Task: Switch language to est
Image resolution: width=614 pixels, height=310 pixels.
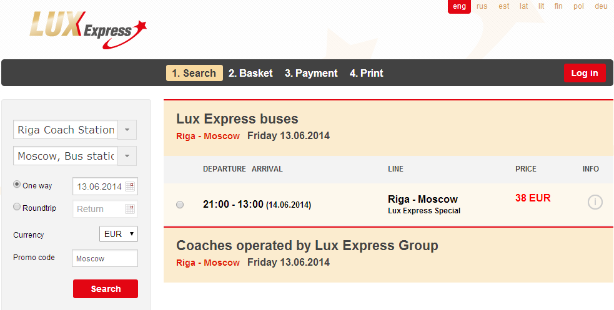Action: tap(504, 6)
